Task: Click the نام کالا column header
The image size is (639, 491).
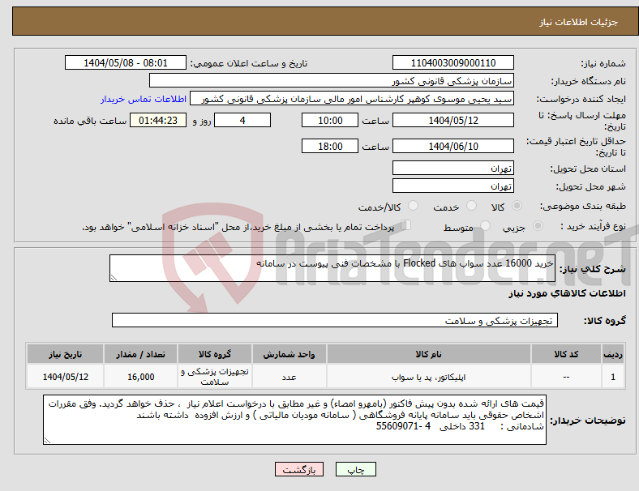Action: 429,354
